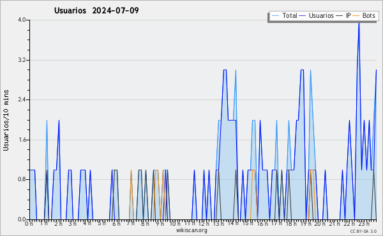
Task: Click the 0 h x-axis label
Action: point(29,223)
